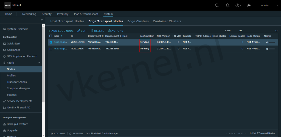
Task: Click the Quick Start sidebar icon
Action: pos(4,44)
